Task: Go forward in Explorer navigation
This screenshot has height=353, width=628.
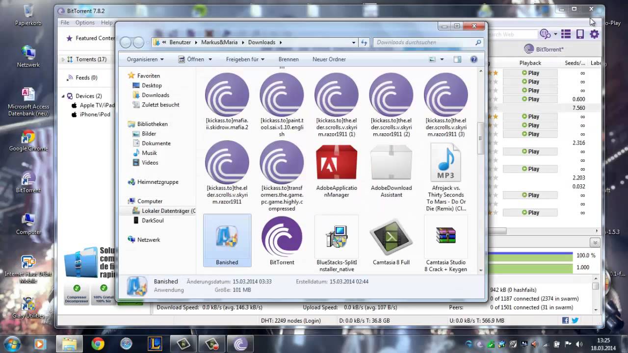Action: [138, 43]
